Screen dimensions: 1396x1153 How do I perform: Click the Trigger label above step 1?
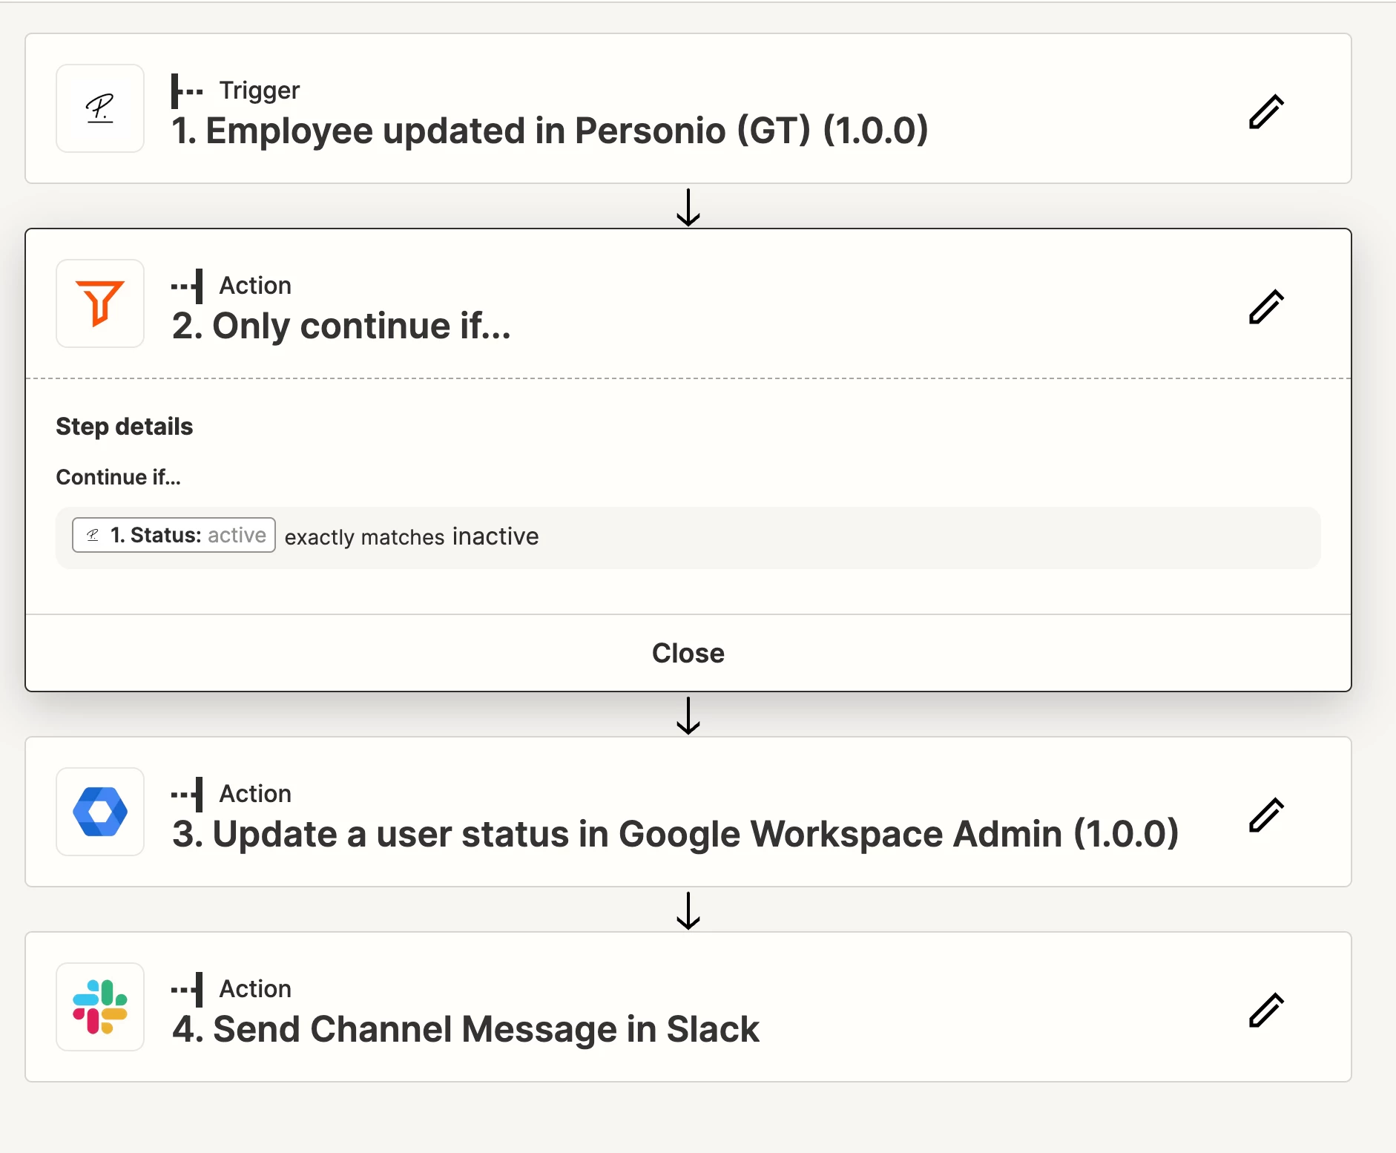[x=259, y=90]
